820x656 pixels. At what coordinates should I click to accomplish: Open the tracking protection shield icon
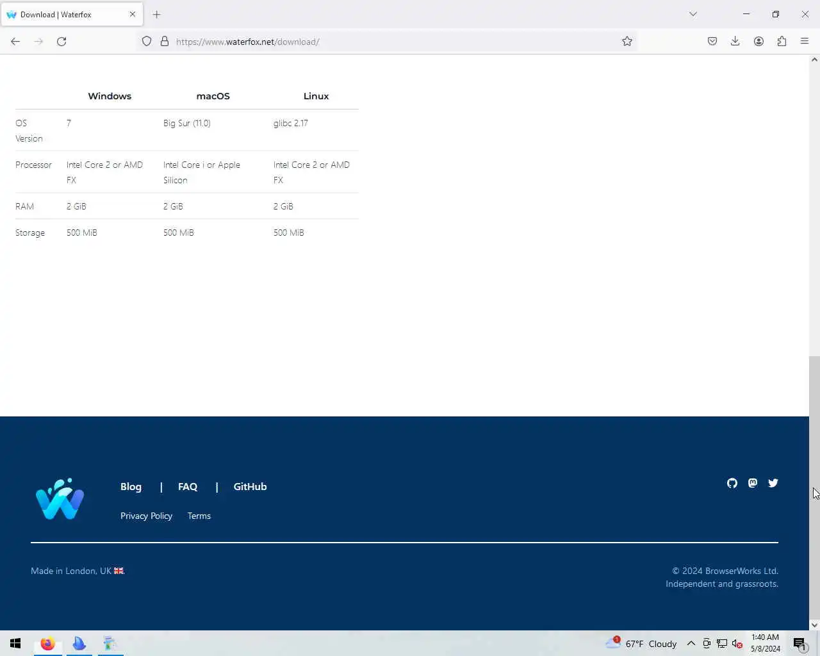147,42
